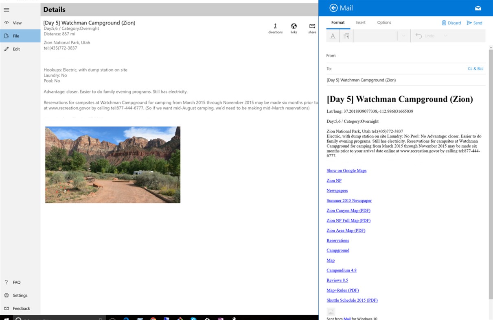Select File in the left sidebar
493x320 pixels.
(20, 36)
